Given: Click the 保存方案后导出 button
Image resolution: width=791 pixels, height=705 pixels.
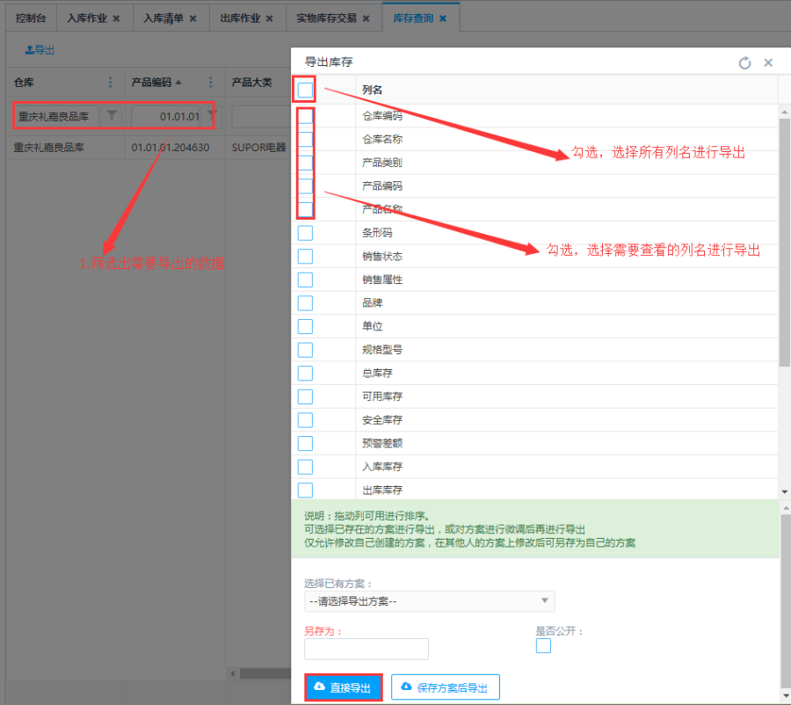Looking at the screenshot, I should click(446, 687).
